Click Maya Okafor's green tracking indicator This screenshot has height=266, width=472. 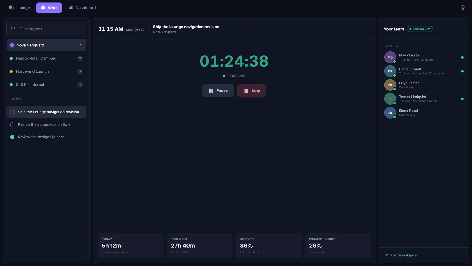click(462, 57)
